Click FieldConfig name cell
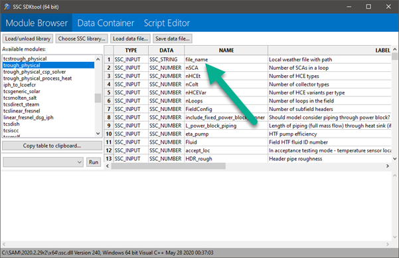The width and height of the screenshot is (399, 258). [x=226, y=109]
